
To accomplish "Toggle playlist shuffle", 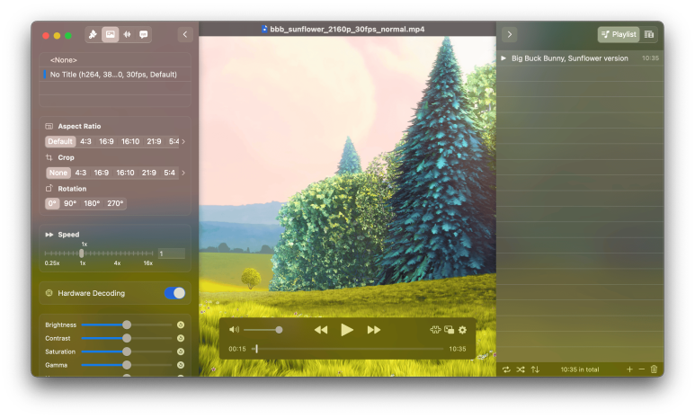I will click(521, 369).
